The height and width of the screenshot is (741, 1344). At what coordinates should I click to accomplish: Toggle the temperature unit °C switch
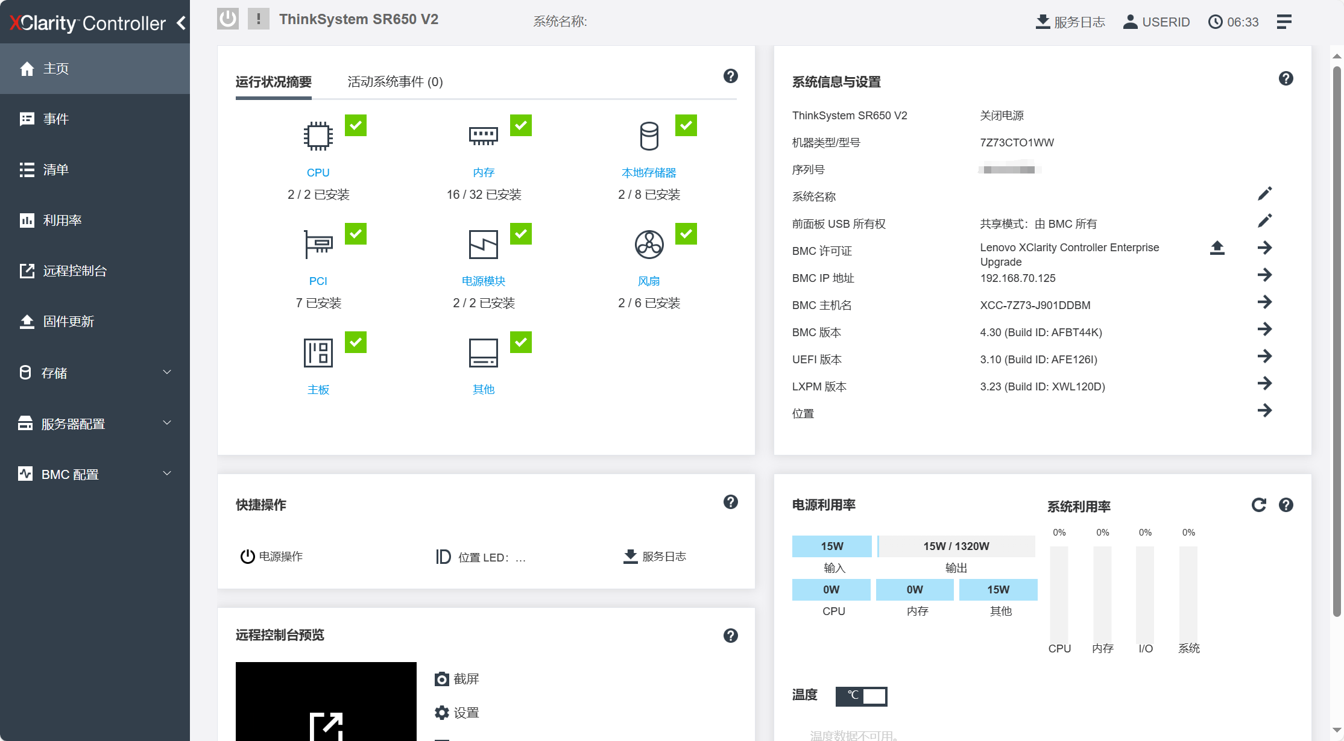[x=861, y=696]
